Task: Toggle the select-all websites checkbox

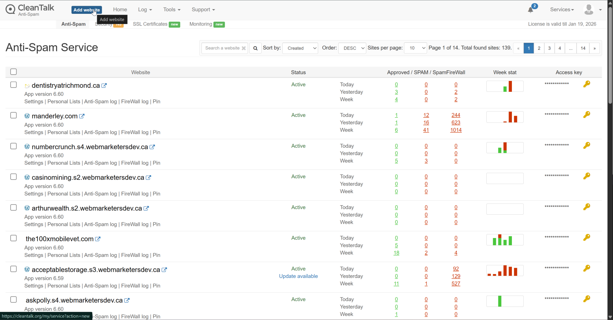Action: point(14,72)
